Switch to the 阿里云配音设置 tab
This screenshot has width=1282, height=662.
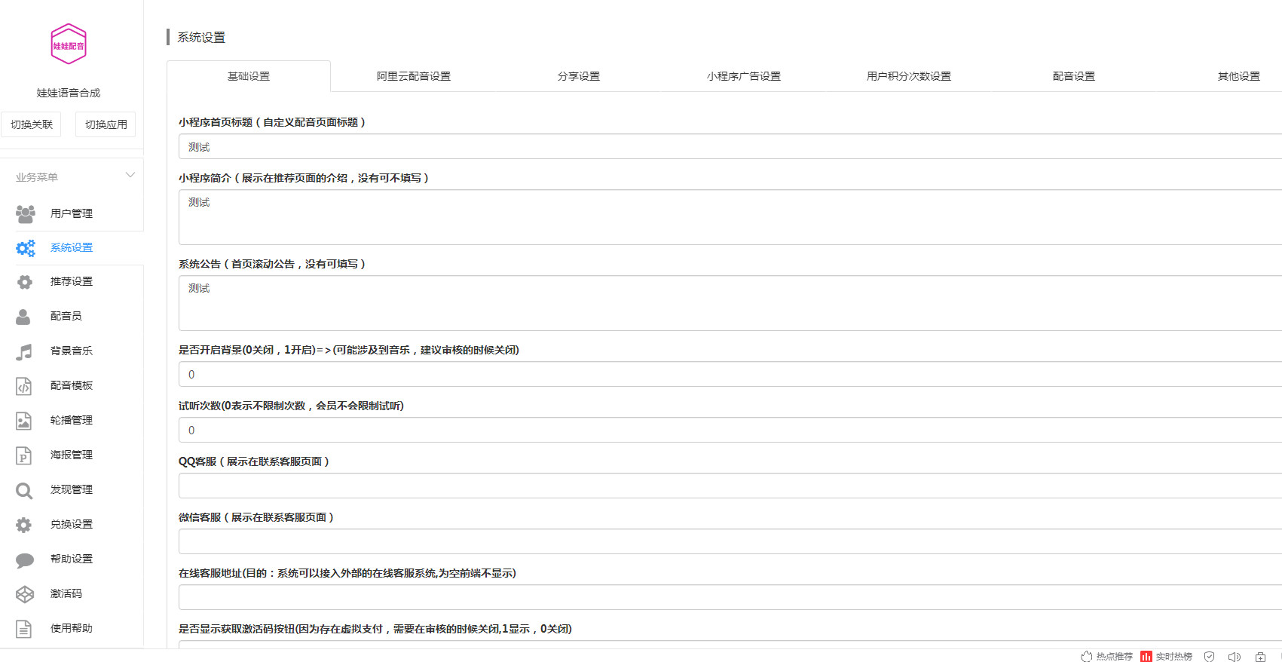point(413,76)
